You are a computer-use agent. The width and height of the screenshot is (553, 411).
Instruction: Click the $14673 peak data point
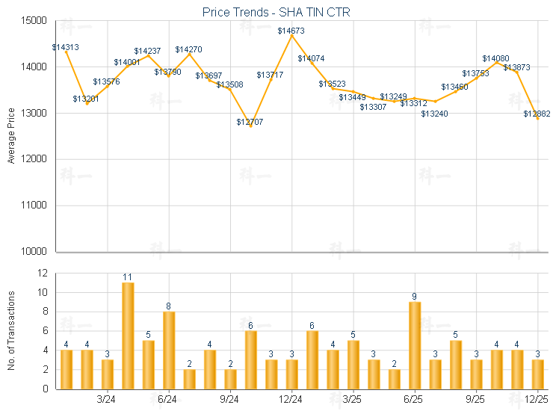coord(292,36)
